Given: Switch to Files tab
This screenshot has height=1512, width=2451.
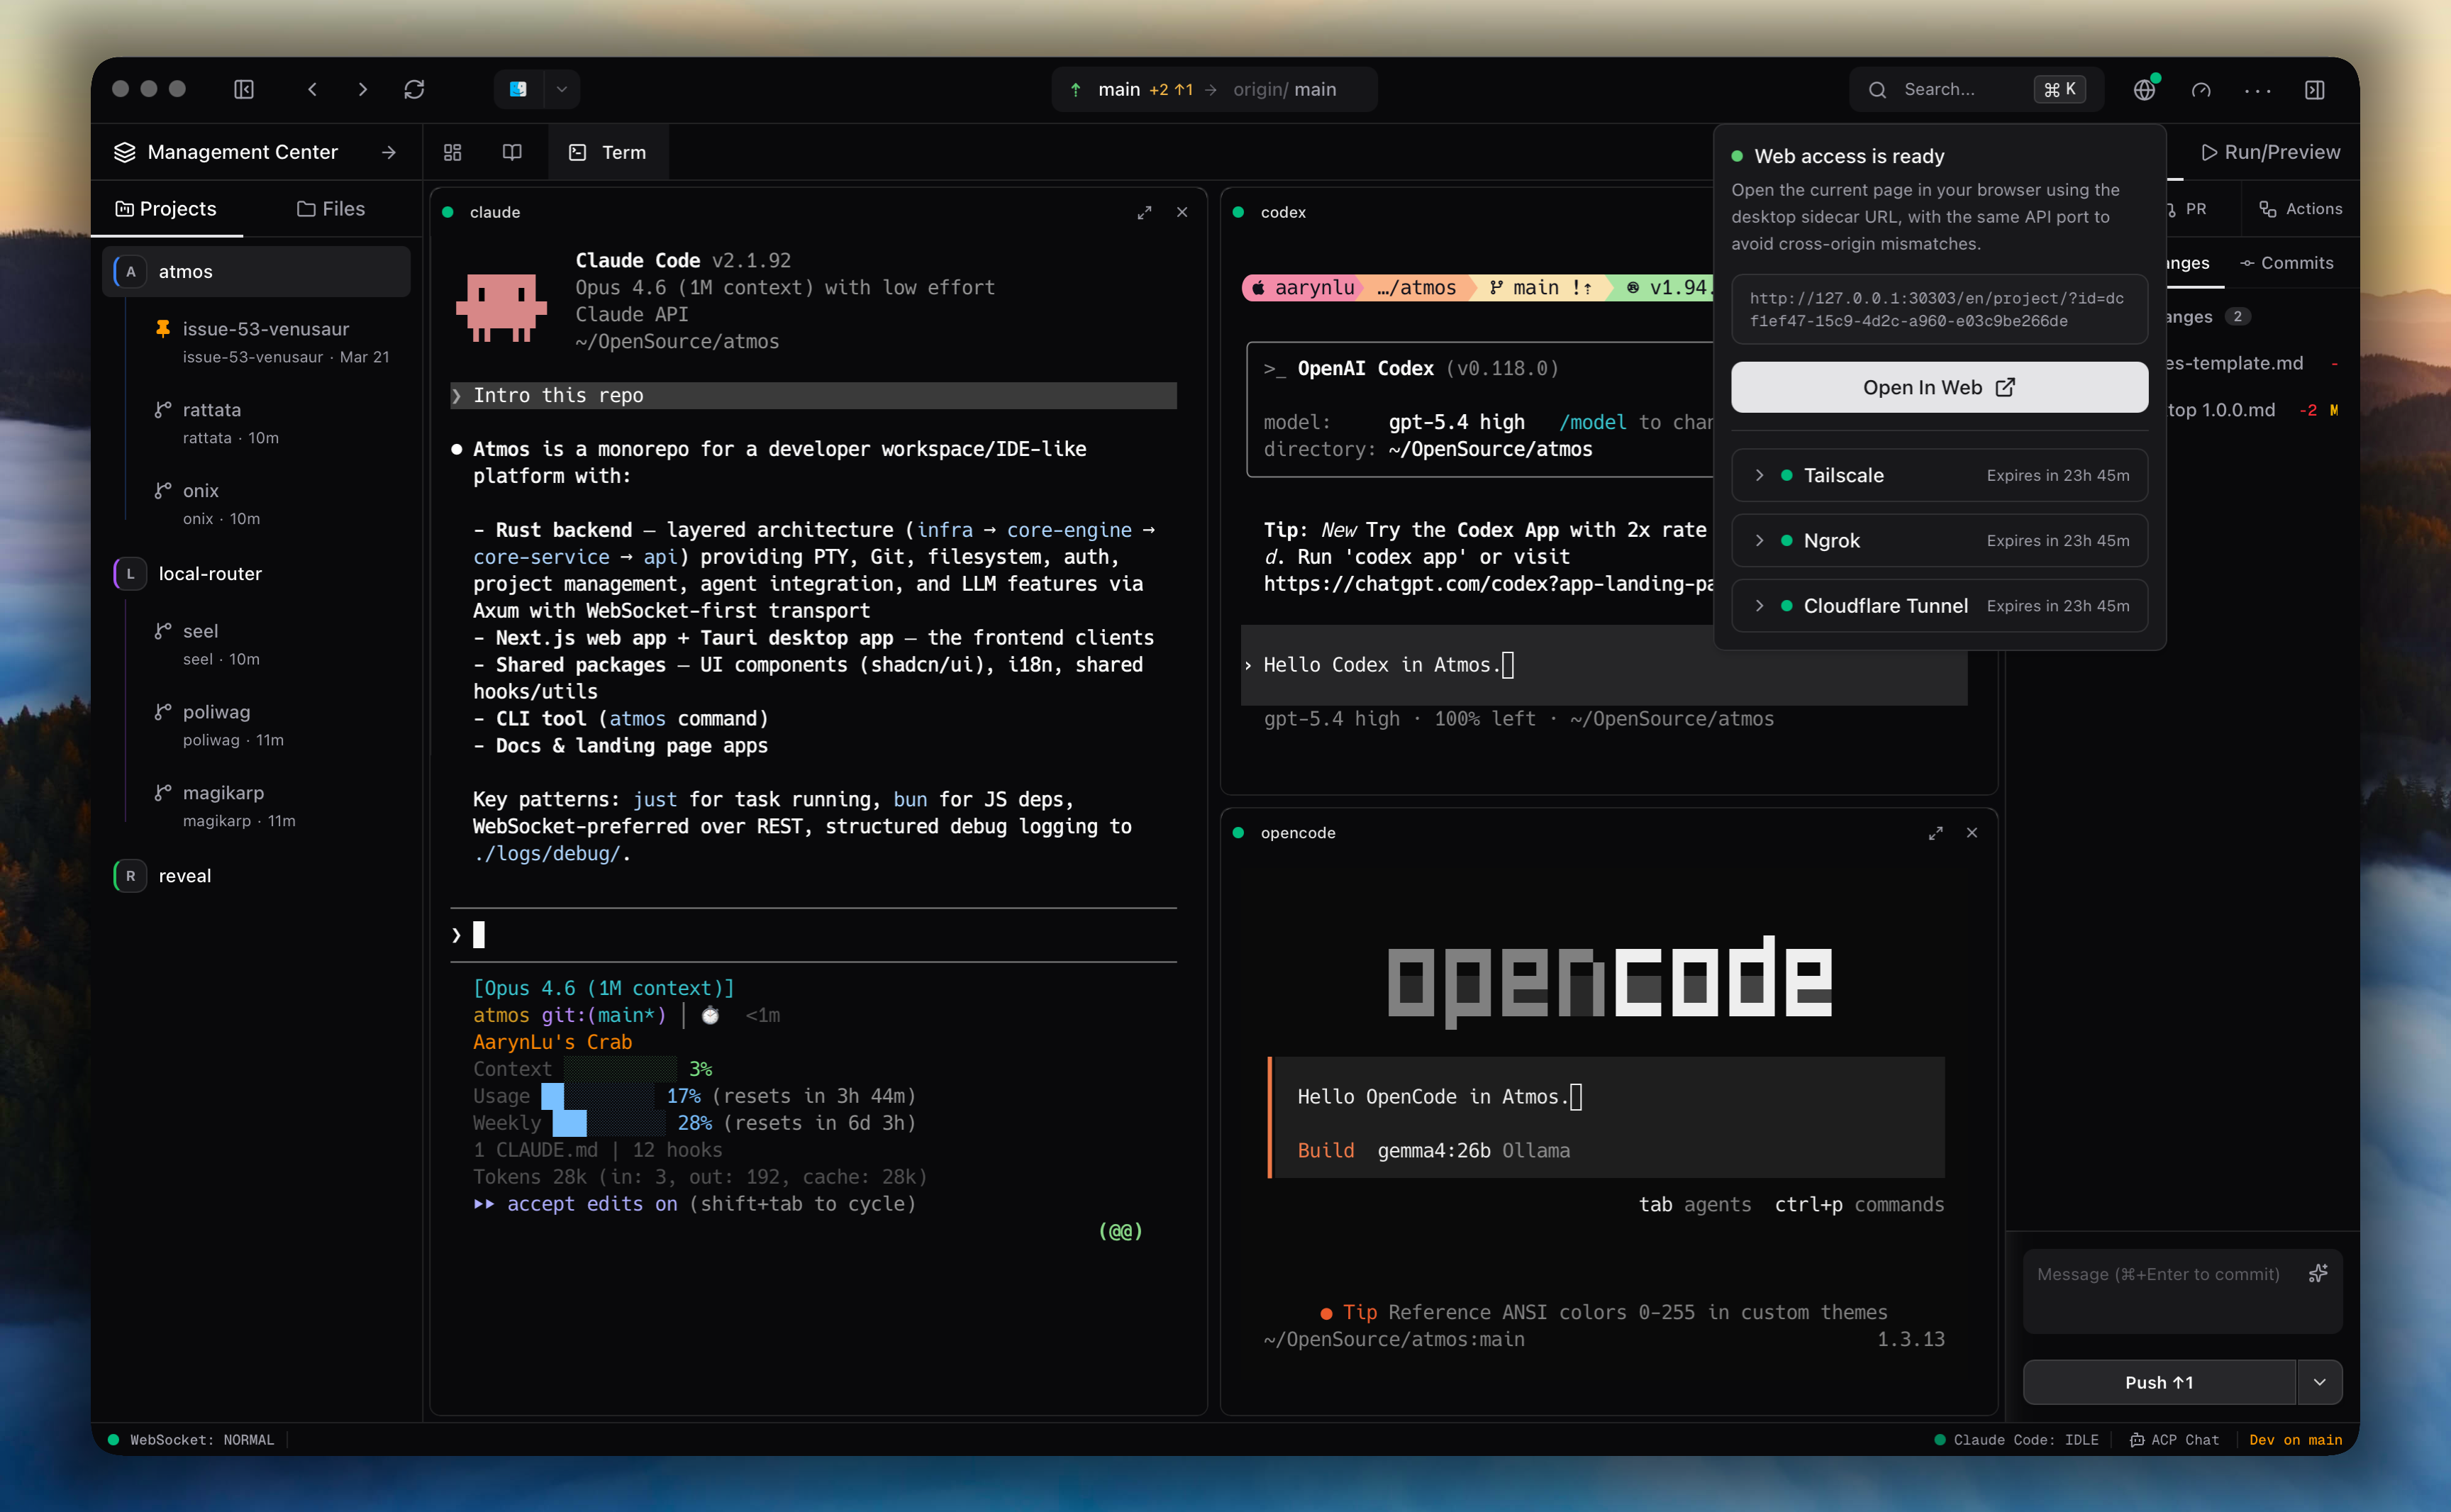Looking at the screenshot, I should [x=331, y=208].
